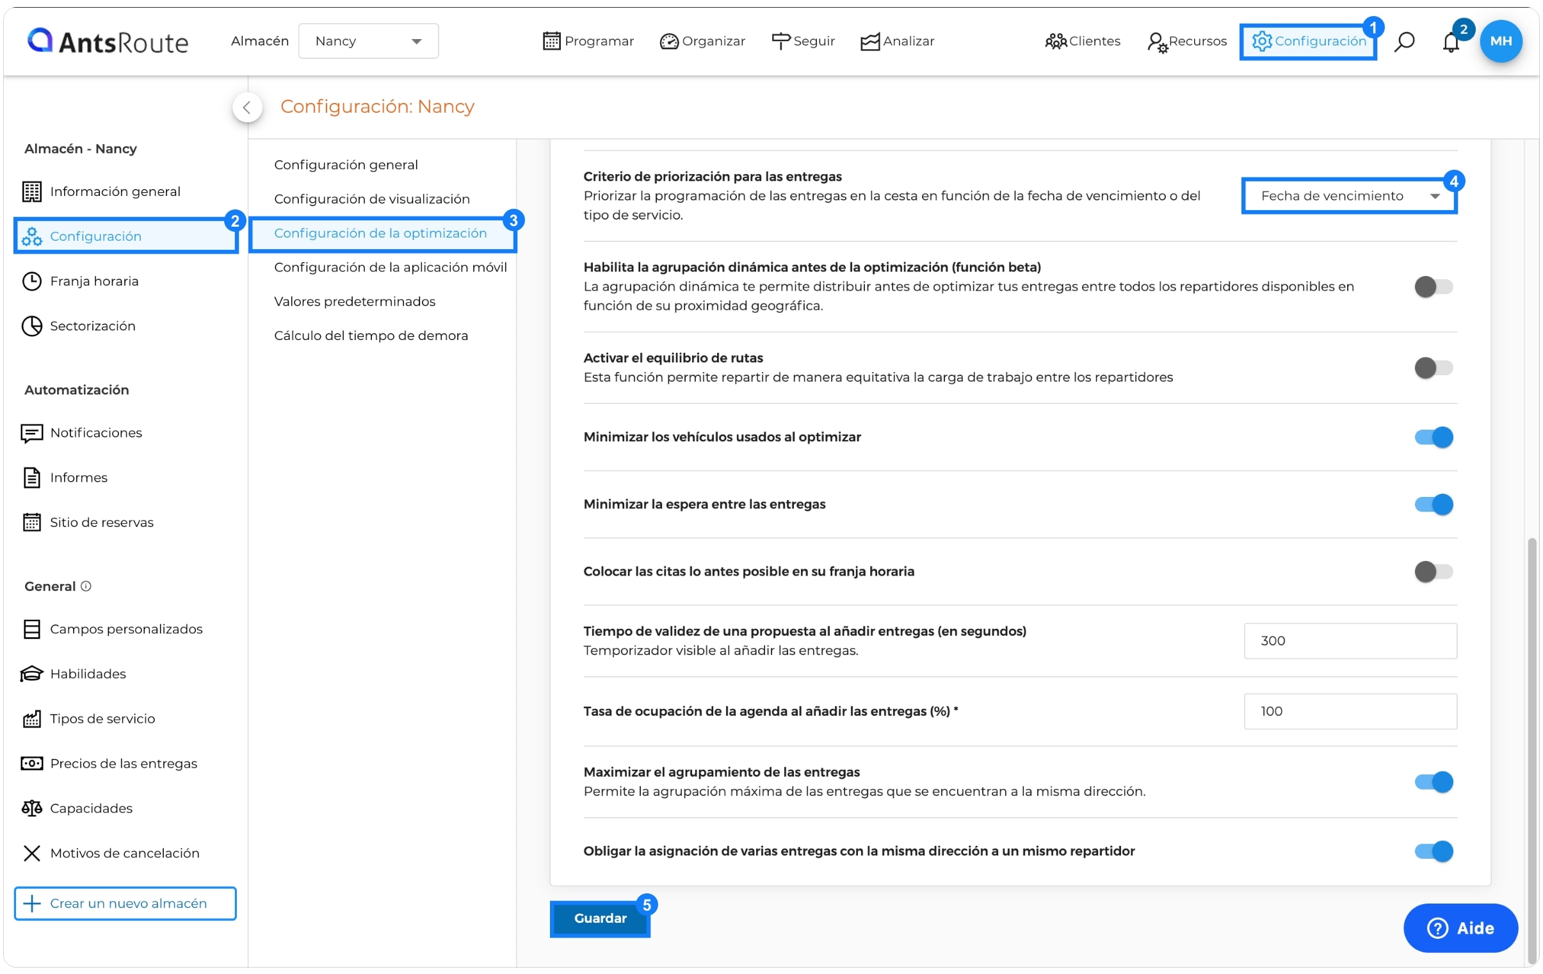Viewport: 1543px width, 974px height.
Task: Toggle Maximizar el agrupamiento de las entregas
Action: click(1433, 782)
